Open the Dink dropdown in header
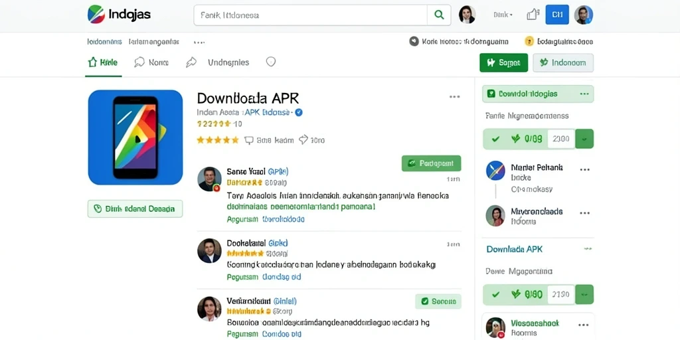 pyautogui.click(x=503, y=15)
